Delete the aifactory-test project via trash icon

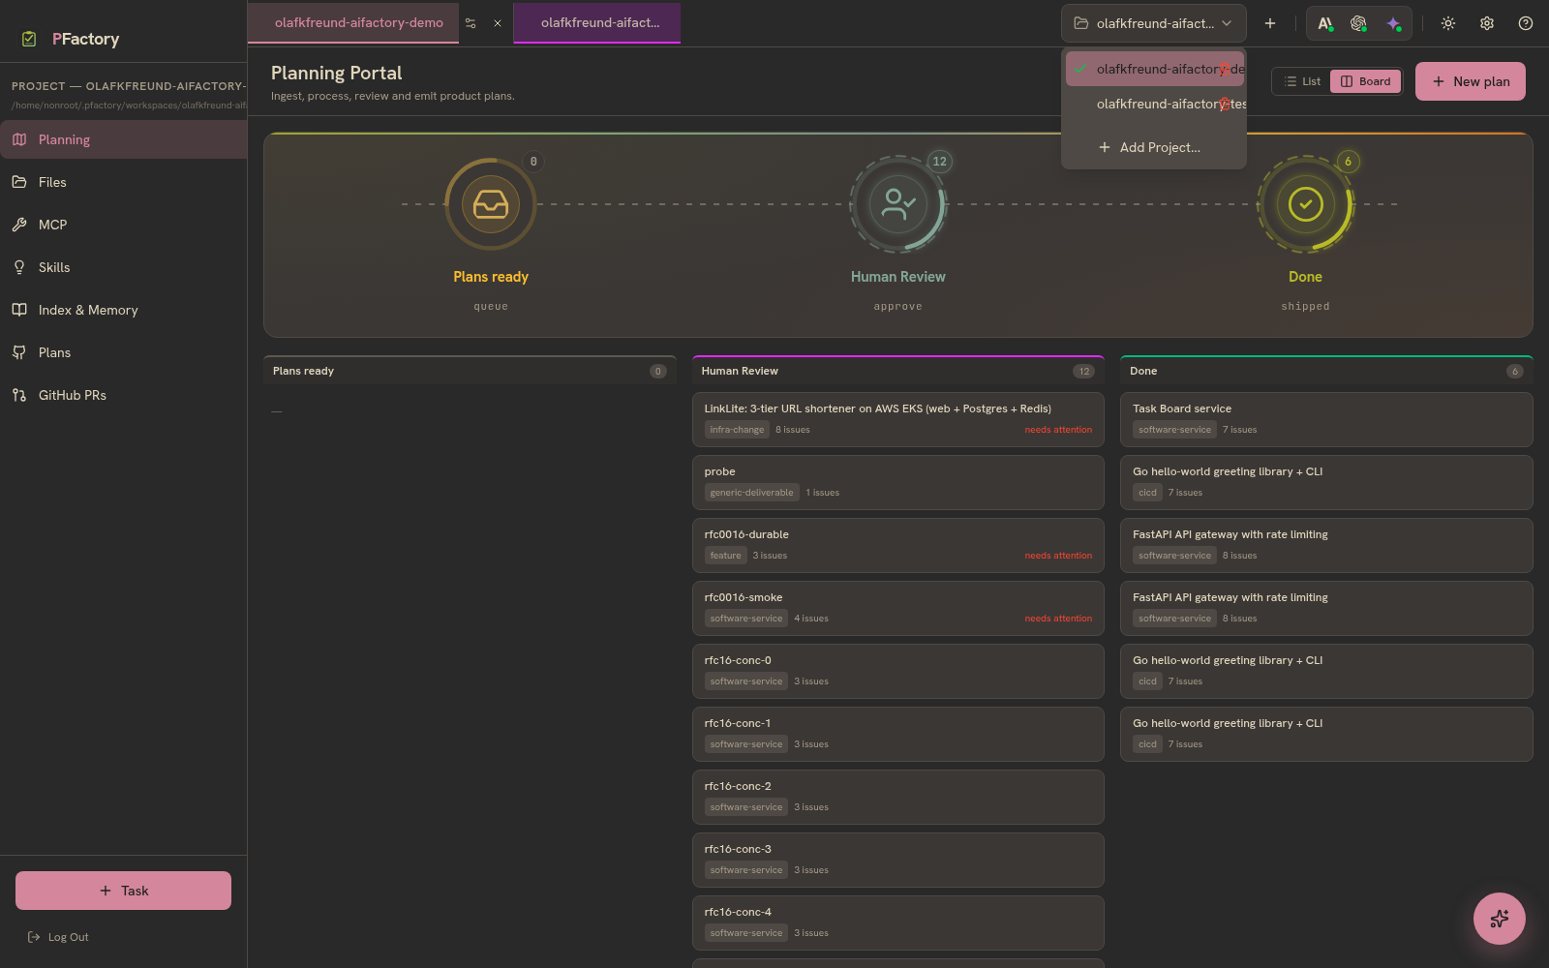[1225, 104]
